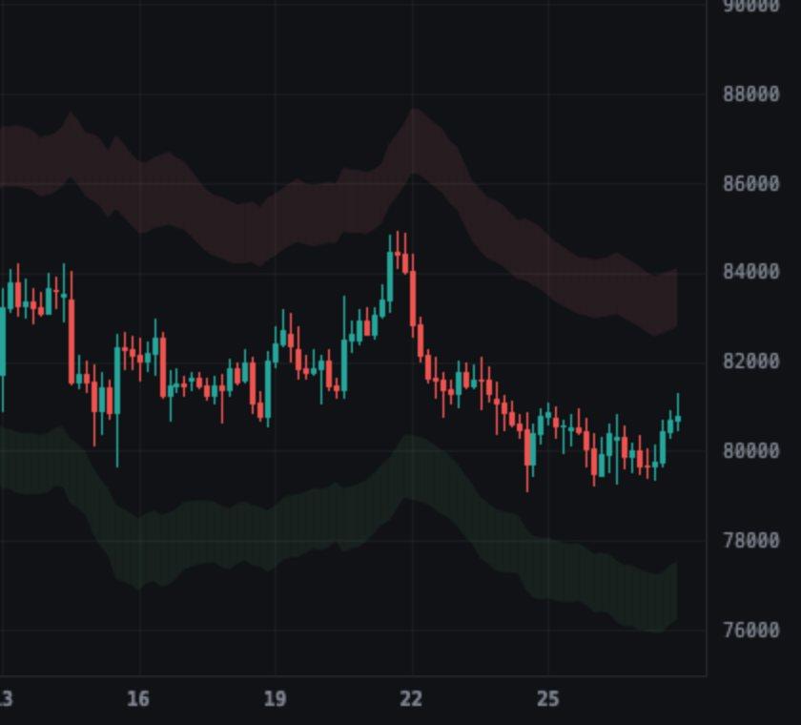Select the last green candle at chart's right edge
This screenshot has height=725, width=801.
click(678, 418)
